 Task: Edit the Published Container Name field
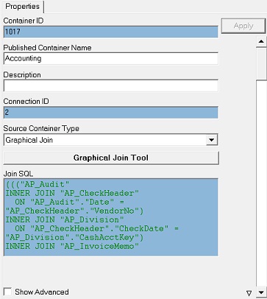[x=111, y=58]
